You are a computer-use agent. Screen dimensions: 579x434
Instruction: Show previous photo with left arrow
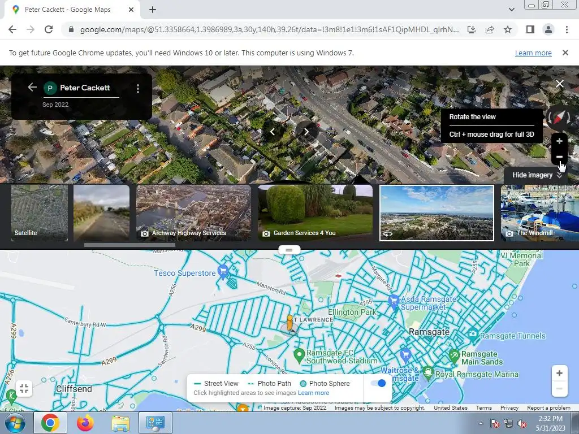click(x=273, y=131)
